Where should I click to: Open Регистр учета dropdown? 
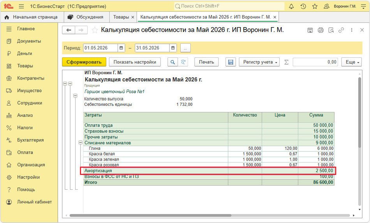pyautogui.click(x=259, y=62)
